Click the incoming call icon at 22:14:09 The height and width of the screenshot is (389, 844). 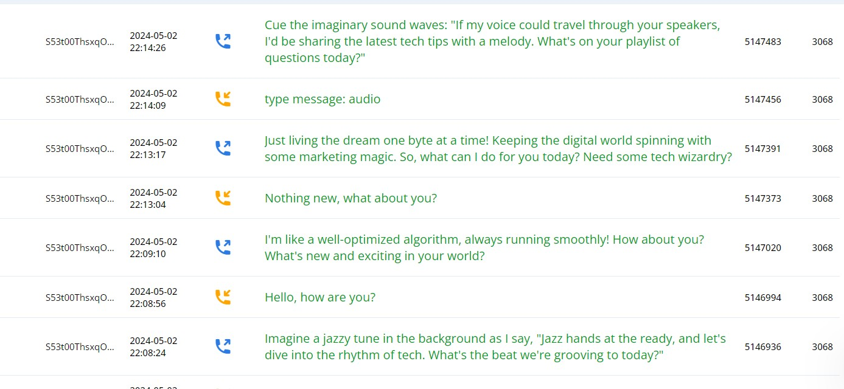click(223, 99)
